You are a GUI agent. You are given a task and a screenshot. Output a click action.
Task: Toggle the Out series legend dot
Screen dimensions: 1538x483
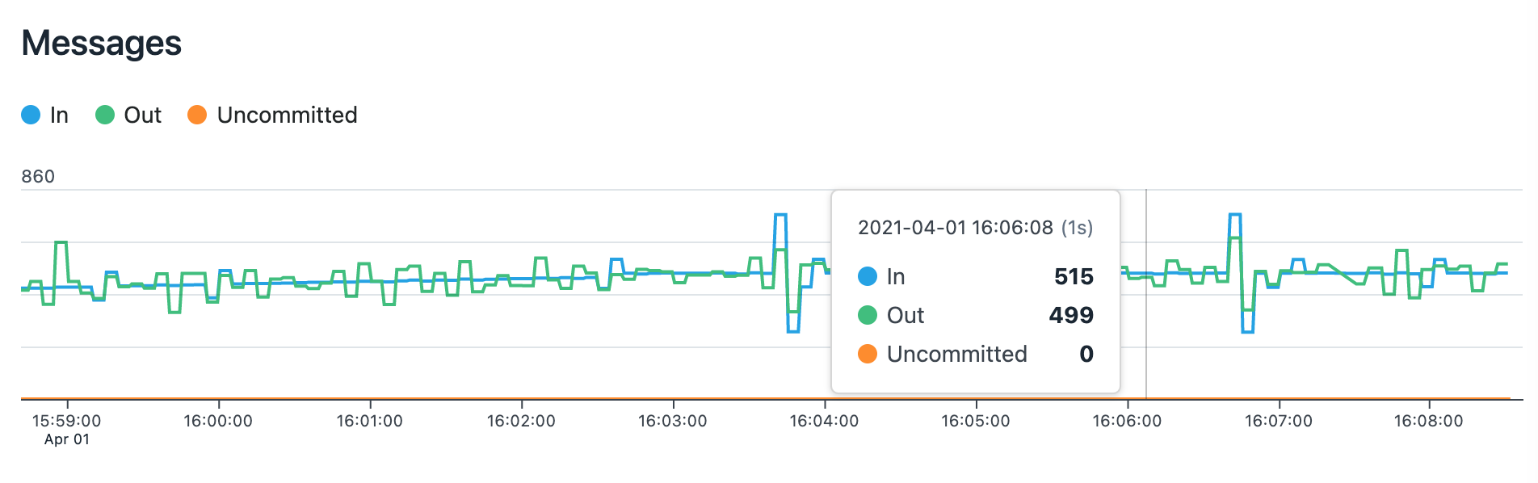pyautogui.click(x=105, y=115)
